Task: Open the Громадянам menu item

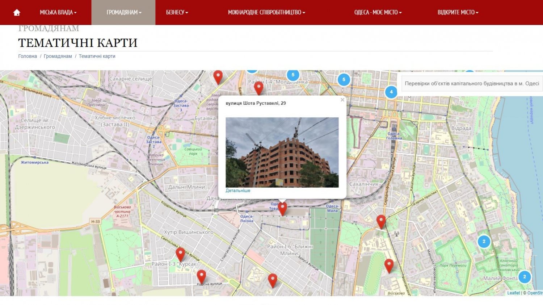Action: click(124, 13)
